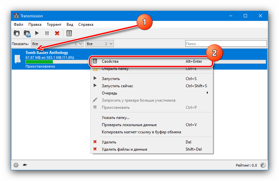This screenshot has width=279, height=181.
Task: Minimize the Transmission window
Action: [x=231, y=16]
